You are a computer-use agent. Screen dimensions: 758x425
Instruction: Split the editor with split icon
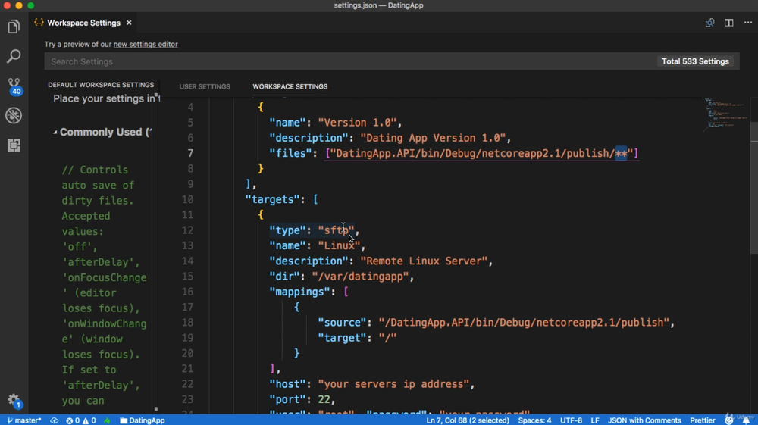(728, 23)
